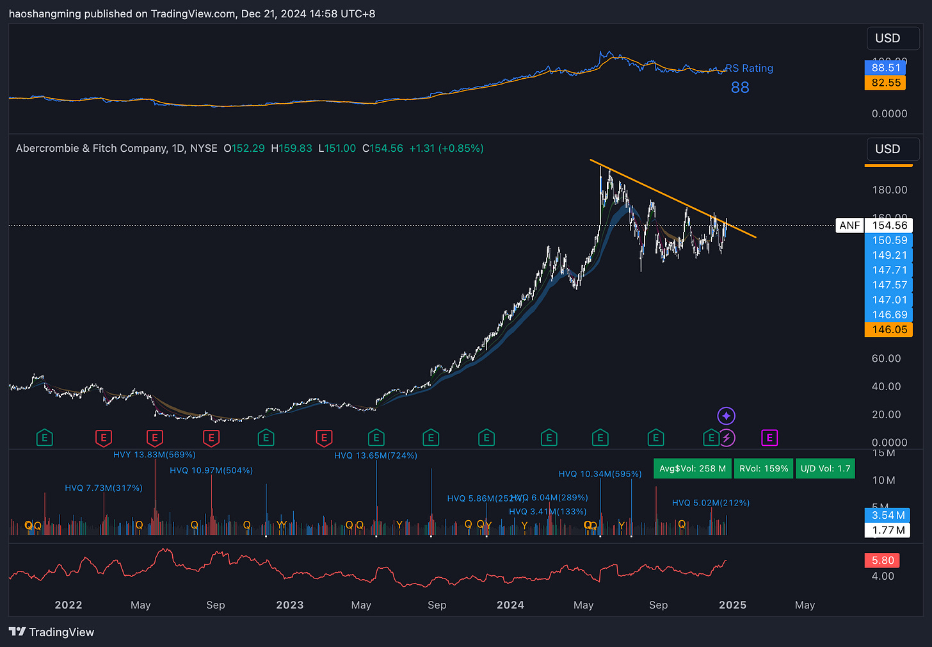This screenshot has height=647, width=932.
Task: Click green earnings E marker of March 2024
Action: (549, 438)
